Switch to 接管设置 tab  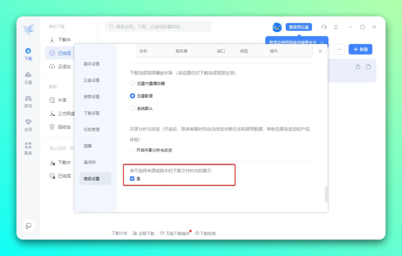[x=92, y=96]
